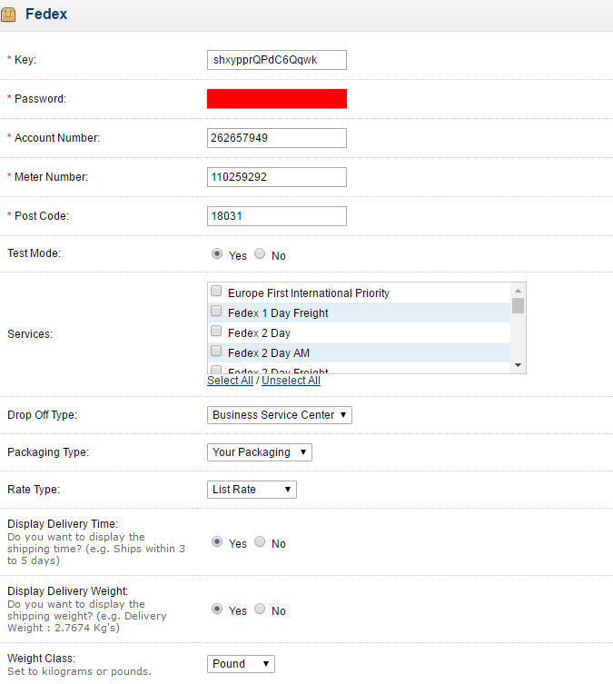Click the Test Mode label
The image size is (613, 684).
[34, 253]
